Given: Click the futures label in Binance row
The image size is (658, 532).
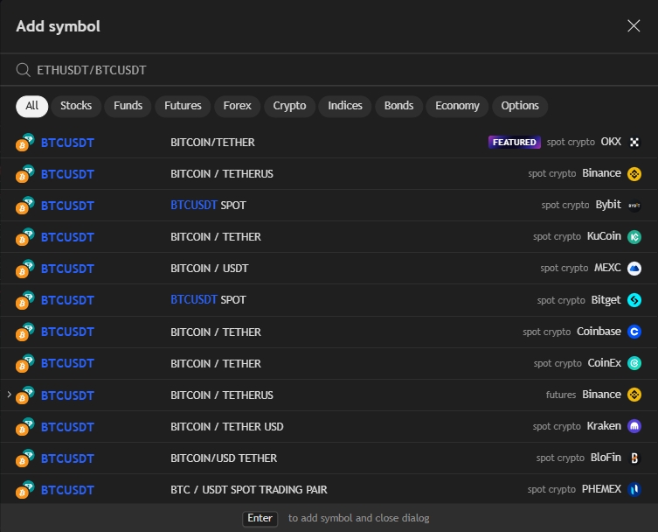Looking at the screenshot, I should 561,395.
